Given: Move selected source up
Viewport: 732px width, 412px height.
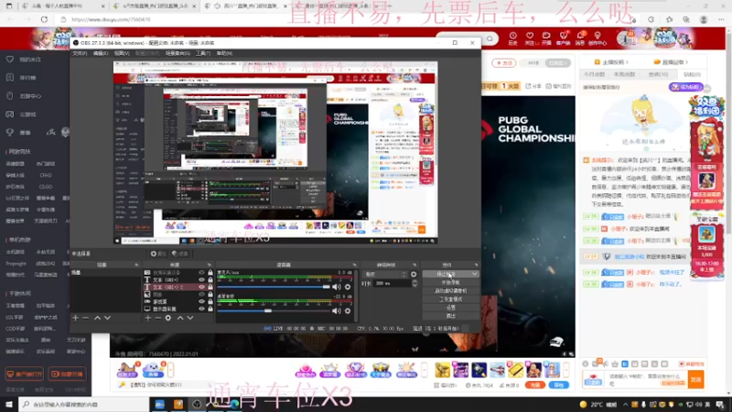Looking at the screenshot, I should pyautogui.click(x=179, y=318).
